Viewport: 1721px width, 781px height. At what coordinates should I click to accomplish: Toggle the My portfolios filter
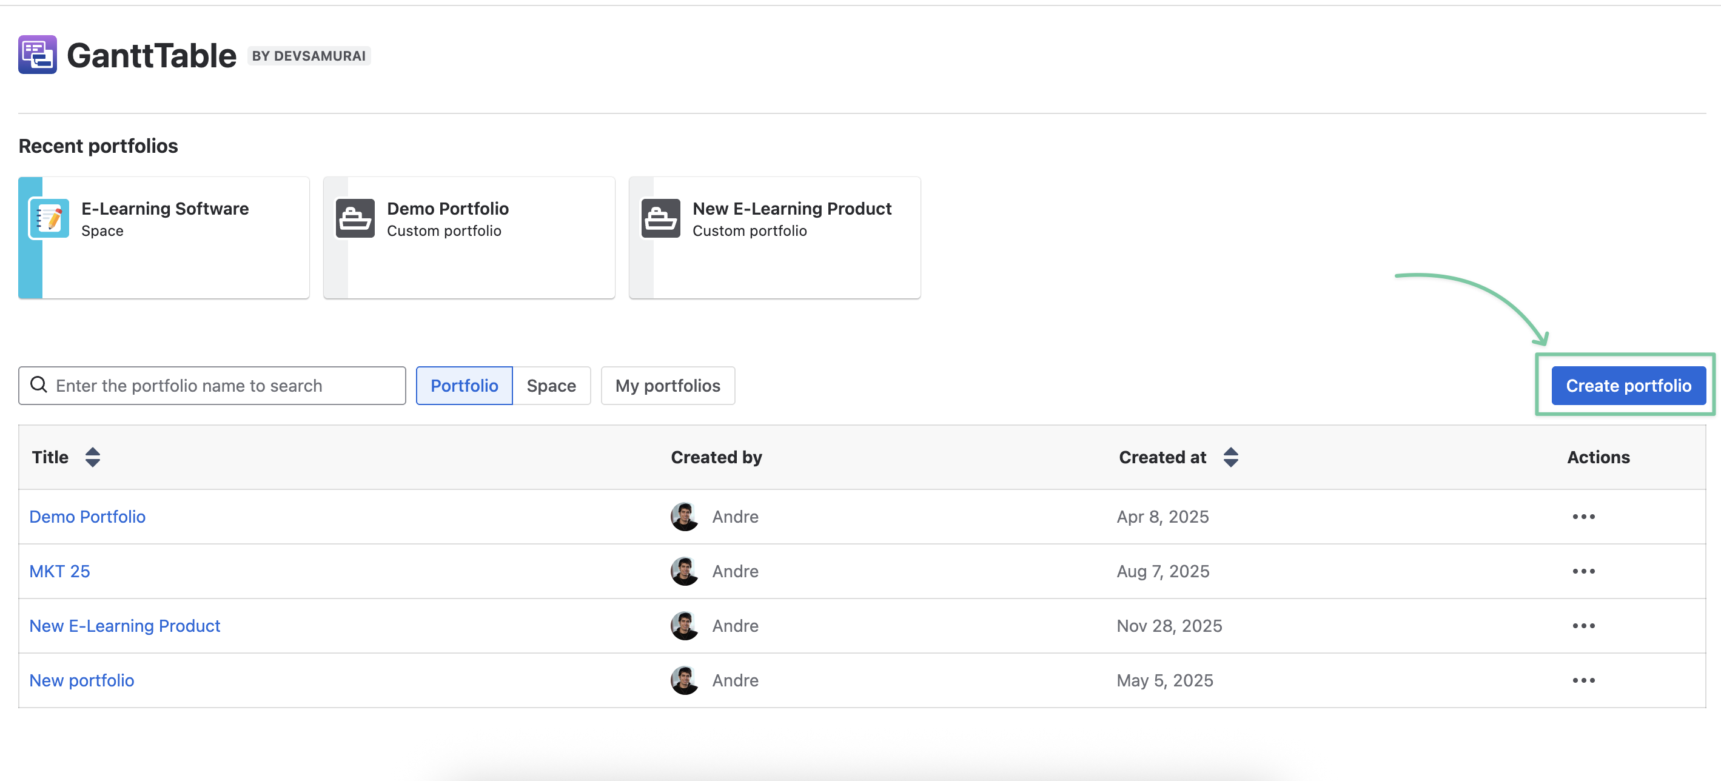[x=668, y=386]
